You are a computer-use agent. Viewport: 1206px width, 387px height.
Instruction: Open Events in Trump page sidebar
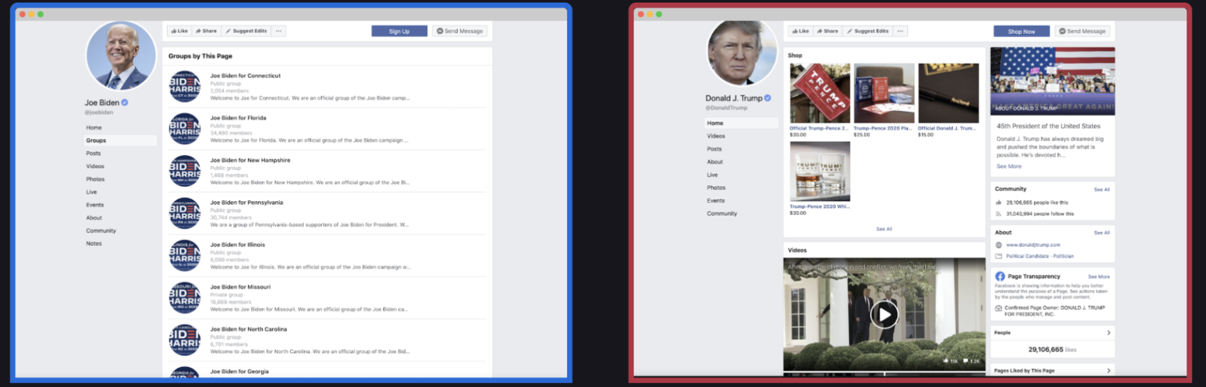[716, 201]
